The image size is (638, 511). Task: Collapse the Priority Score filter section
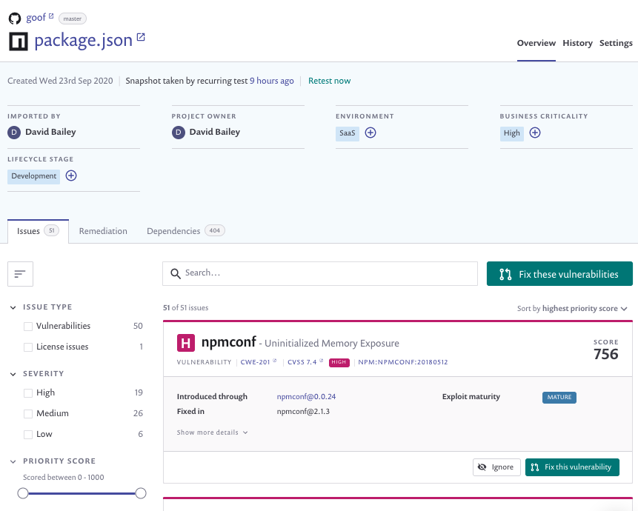pos(13,461)
